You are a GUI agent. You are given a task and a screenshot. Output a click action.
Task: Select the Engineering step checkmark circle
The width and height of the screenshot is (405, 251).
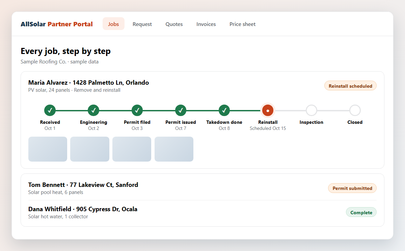click(93, 110)
